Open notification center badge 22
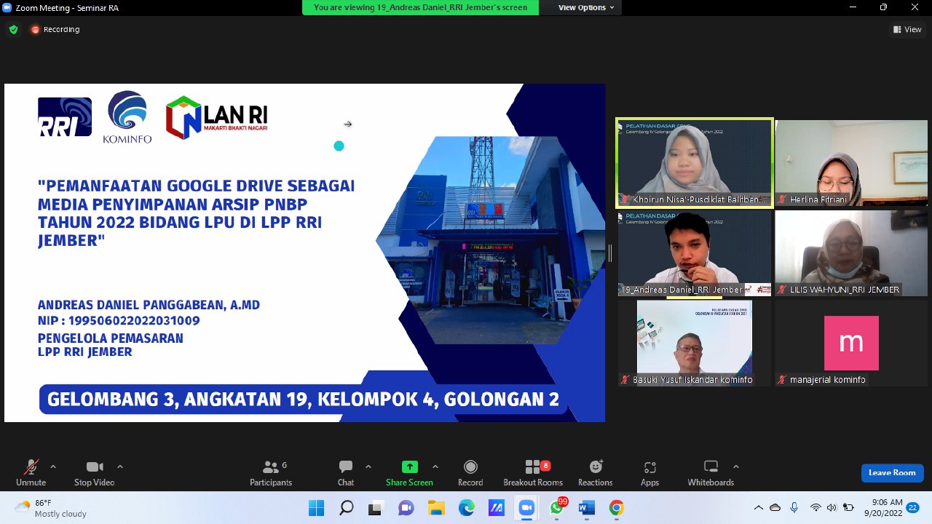This screenshot has height=524, width=932. 913,508
